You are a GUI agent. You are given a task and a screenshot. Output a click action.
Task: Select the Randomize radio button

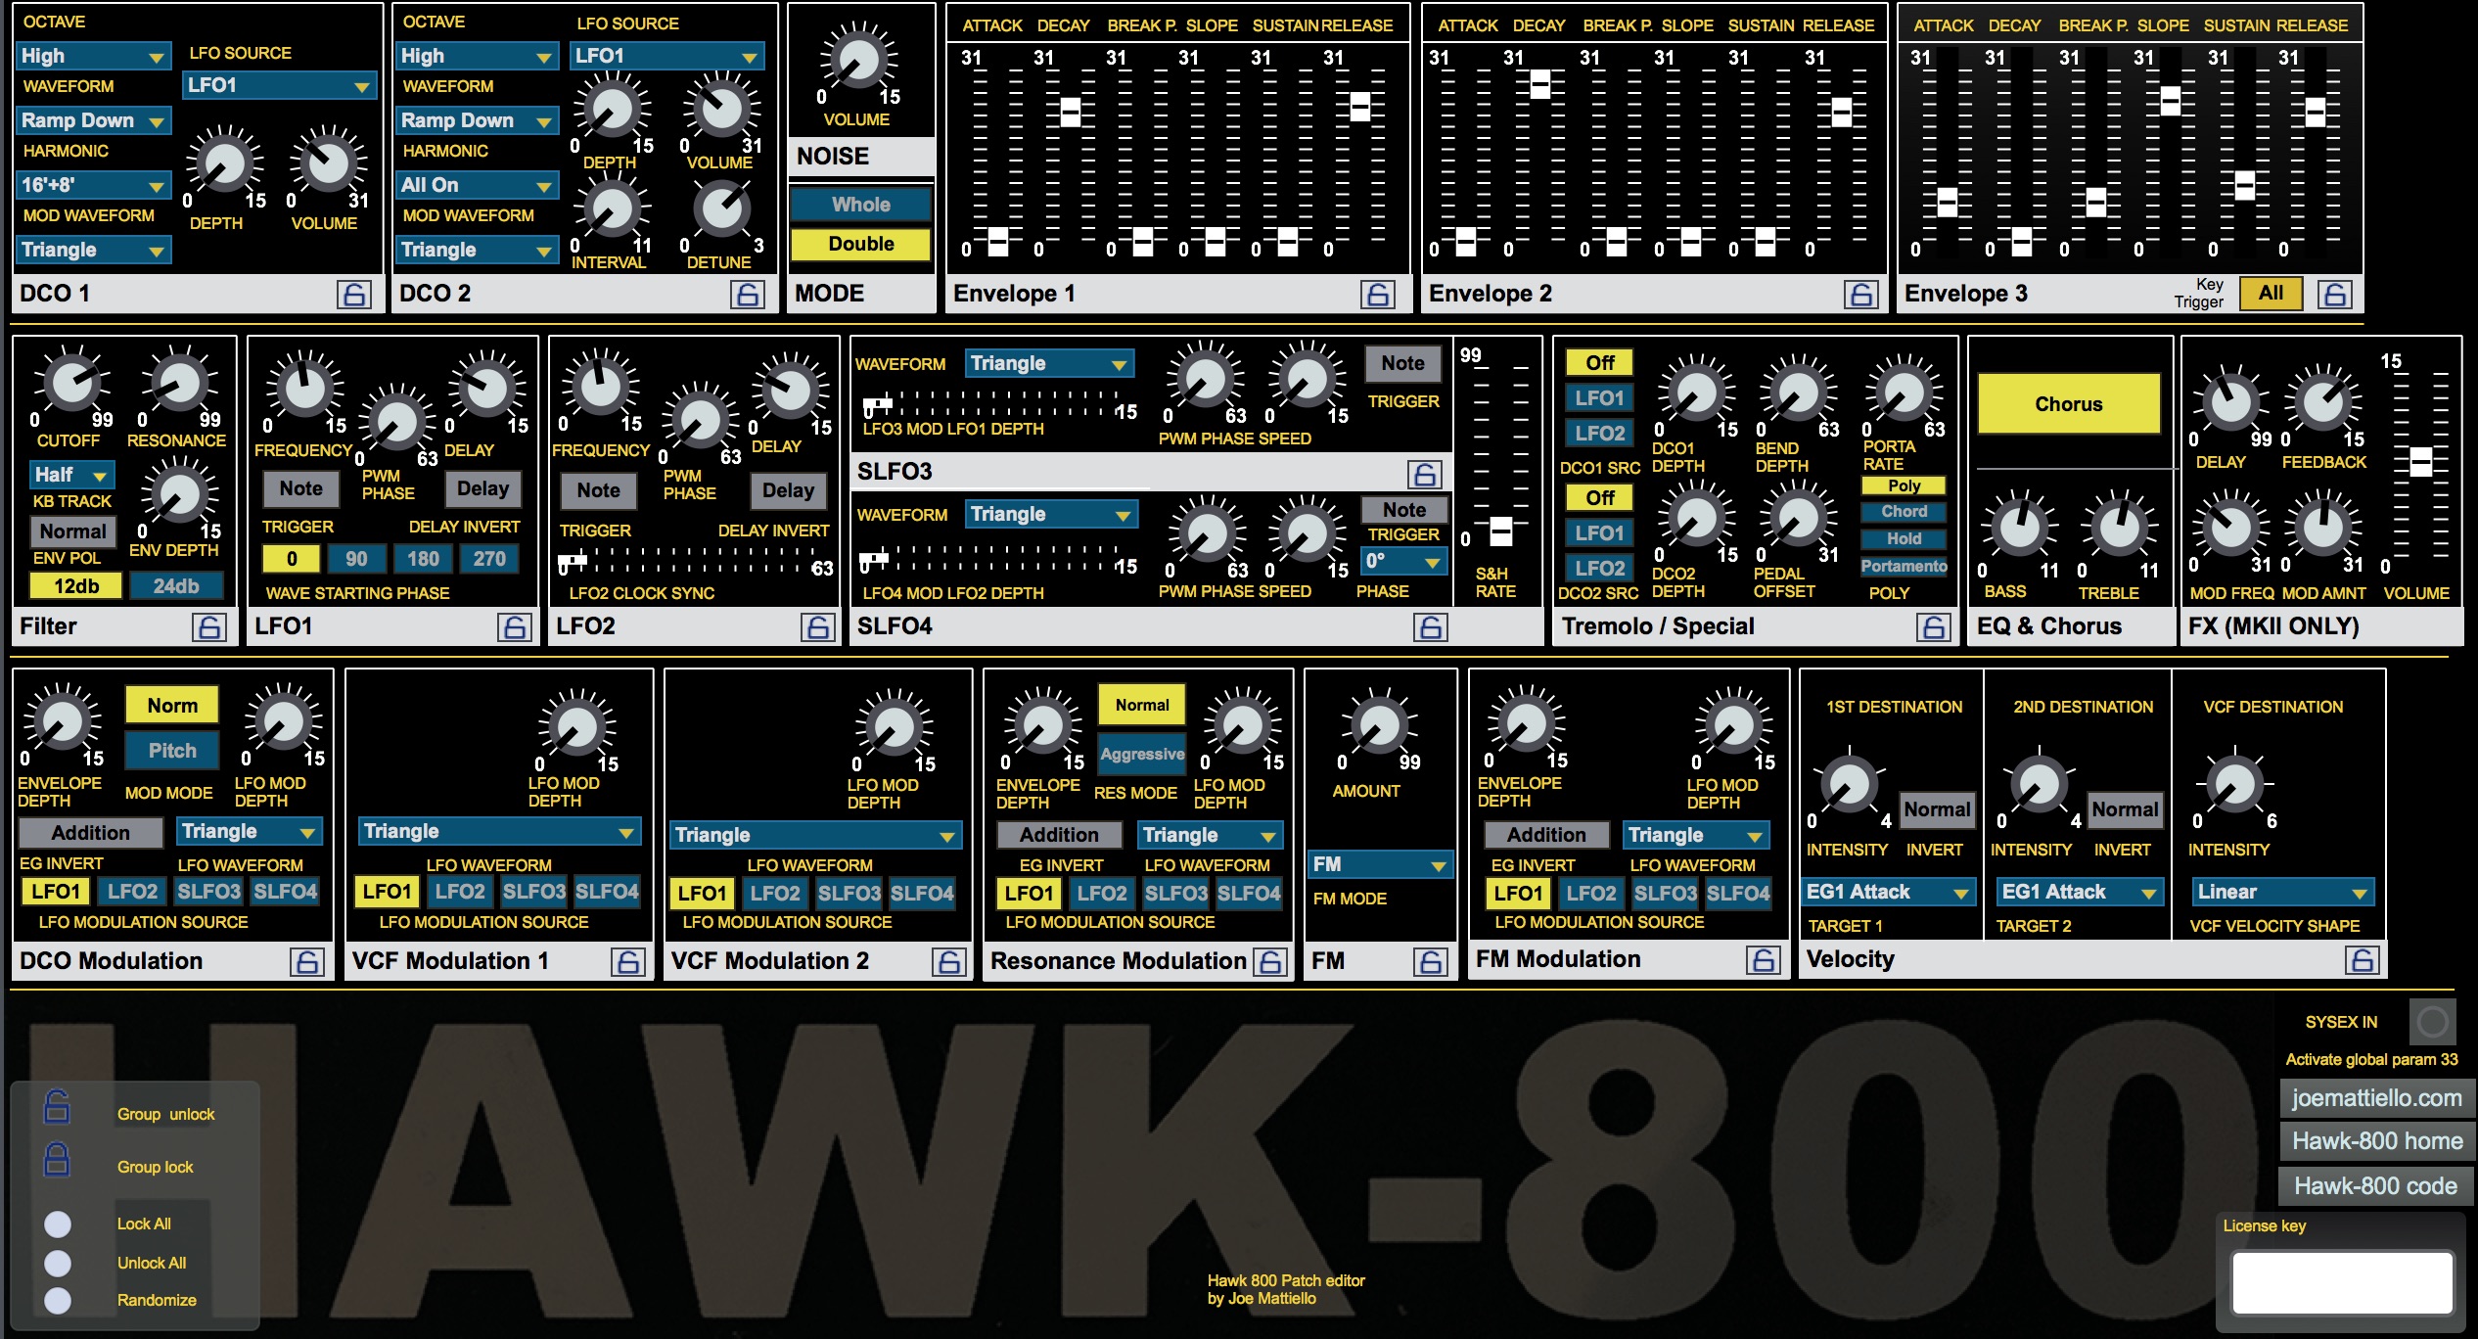tap(58, 1300)
